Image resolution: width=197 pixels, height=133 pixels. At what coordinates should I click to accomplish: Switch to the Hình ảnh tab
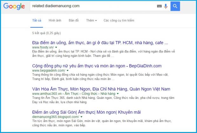tap(55, 20)
